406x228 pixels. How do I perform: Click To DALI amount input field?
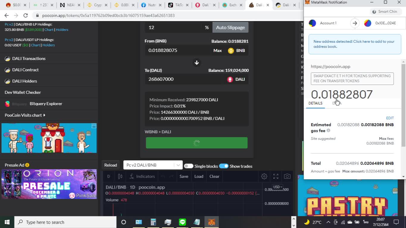[185, 79]
